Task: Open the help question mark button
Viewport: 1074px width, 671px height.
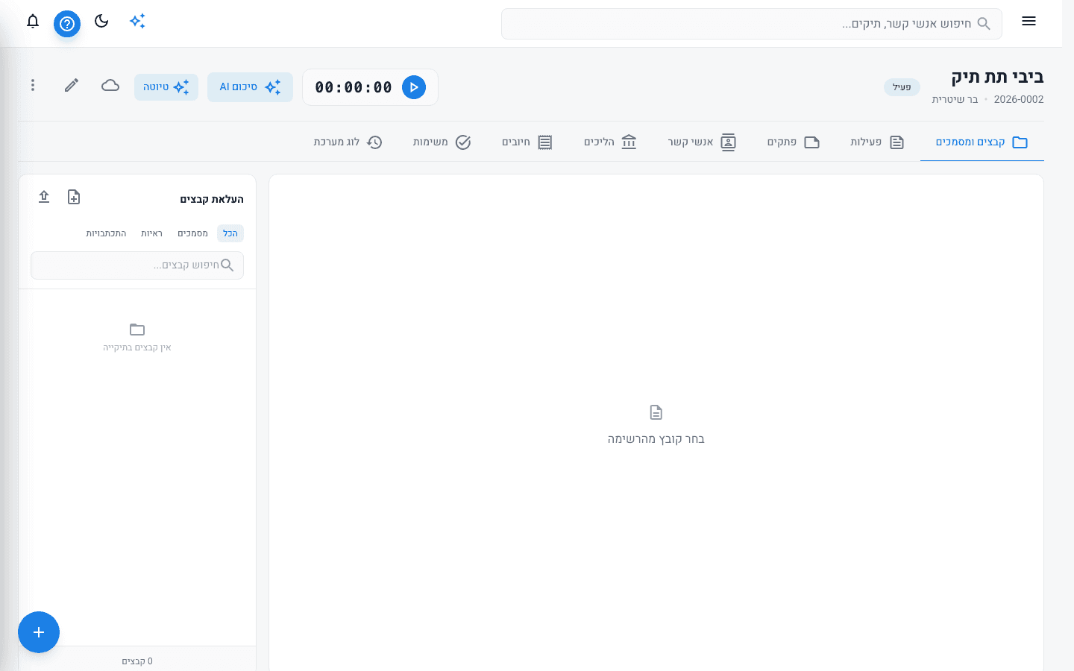Action: [67, 24]
